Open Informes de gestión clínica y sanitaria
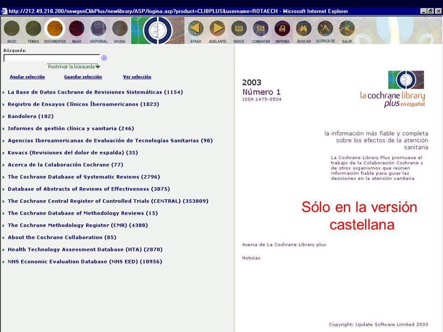This screenshot has height=332, width=443. (71, 129)
